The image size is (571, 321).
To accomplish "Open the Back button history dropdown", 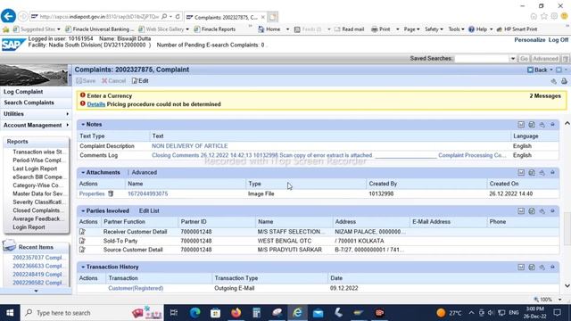I will pos(551,70).
